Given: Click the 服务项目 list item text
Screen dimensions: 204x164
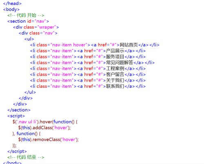Looking at the screenshot, I should pyautogui.click(x=115, y=57).
